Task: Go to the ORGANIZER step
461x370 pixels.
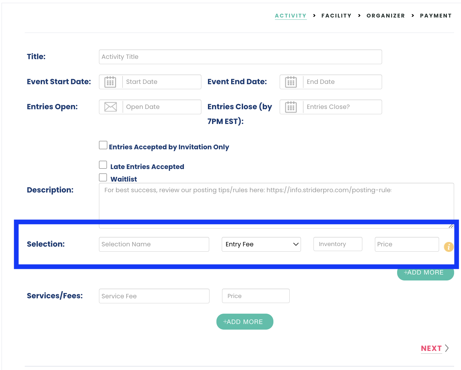Action: click(x=386, y=15)
